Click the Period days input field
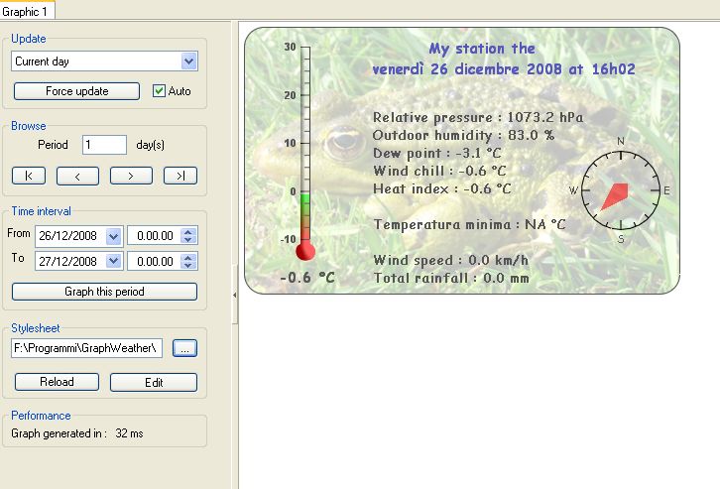This screenshot has height=489, width=720. click(104, 145)
